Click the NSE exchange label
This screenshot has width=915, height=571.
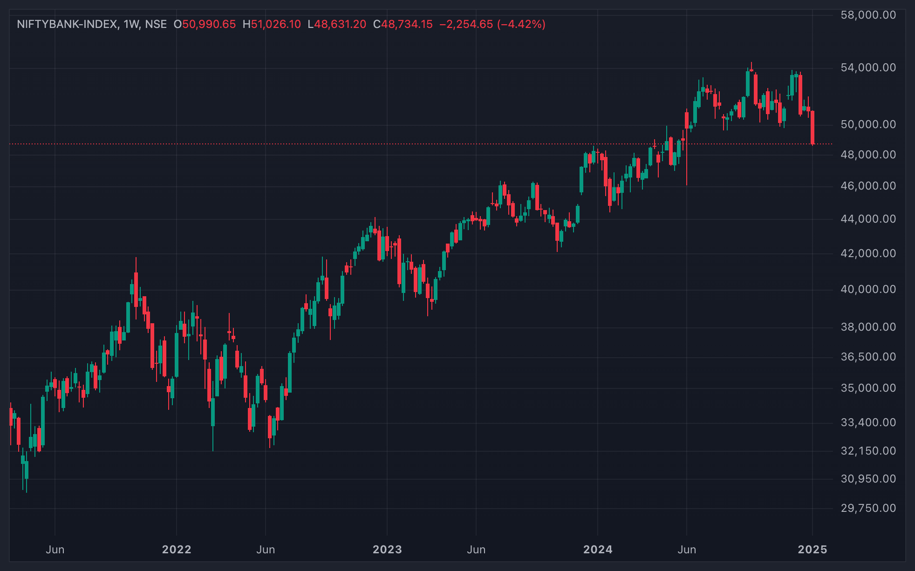(x=156, y=24)
